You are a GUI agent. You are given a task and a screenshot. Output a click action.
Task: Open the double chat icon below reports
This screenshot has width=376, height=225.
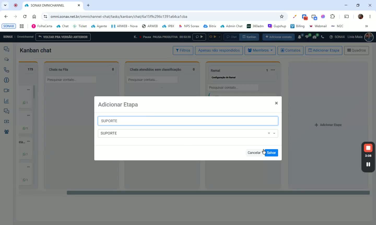7,111
